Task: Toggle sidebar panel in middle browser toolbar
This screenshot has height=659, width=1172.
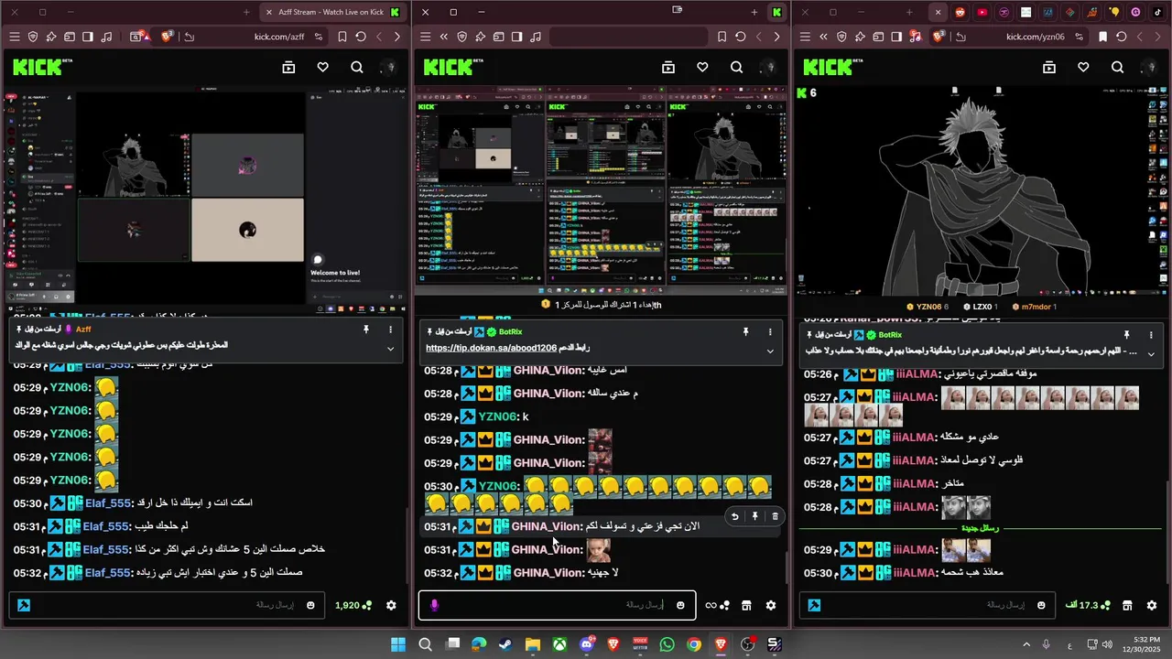Action: pyautogui.click(x=516, y=37)
